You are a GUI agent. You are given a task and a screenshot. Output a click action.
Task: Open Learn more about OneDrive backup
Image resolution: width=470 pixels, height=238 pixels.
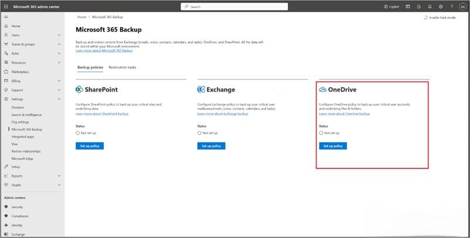tap(345, 114)
